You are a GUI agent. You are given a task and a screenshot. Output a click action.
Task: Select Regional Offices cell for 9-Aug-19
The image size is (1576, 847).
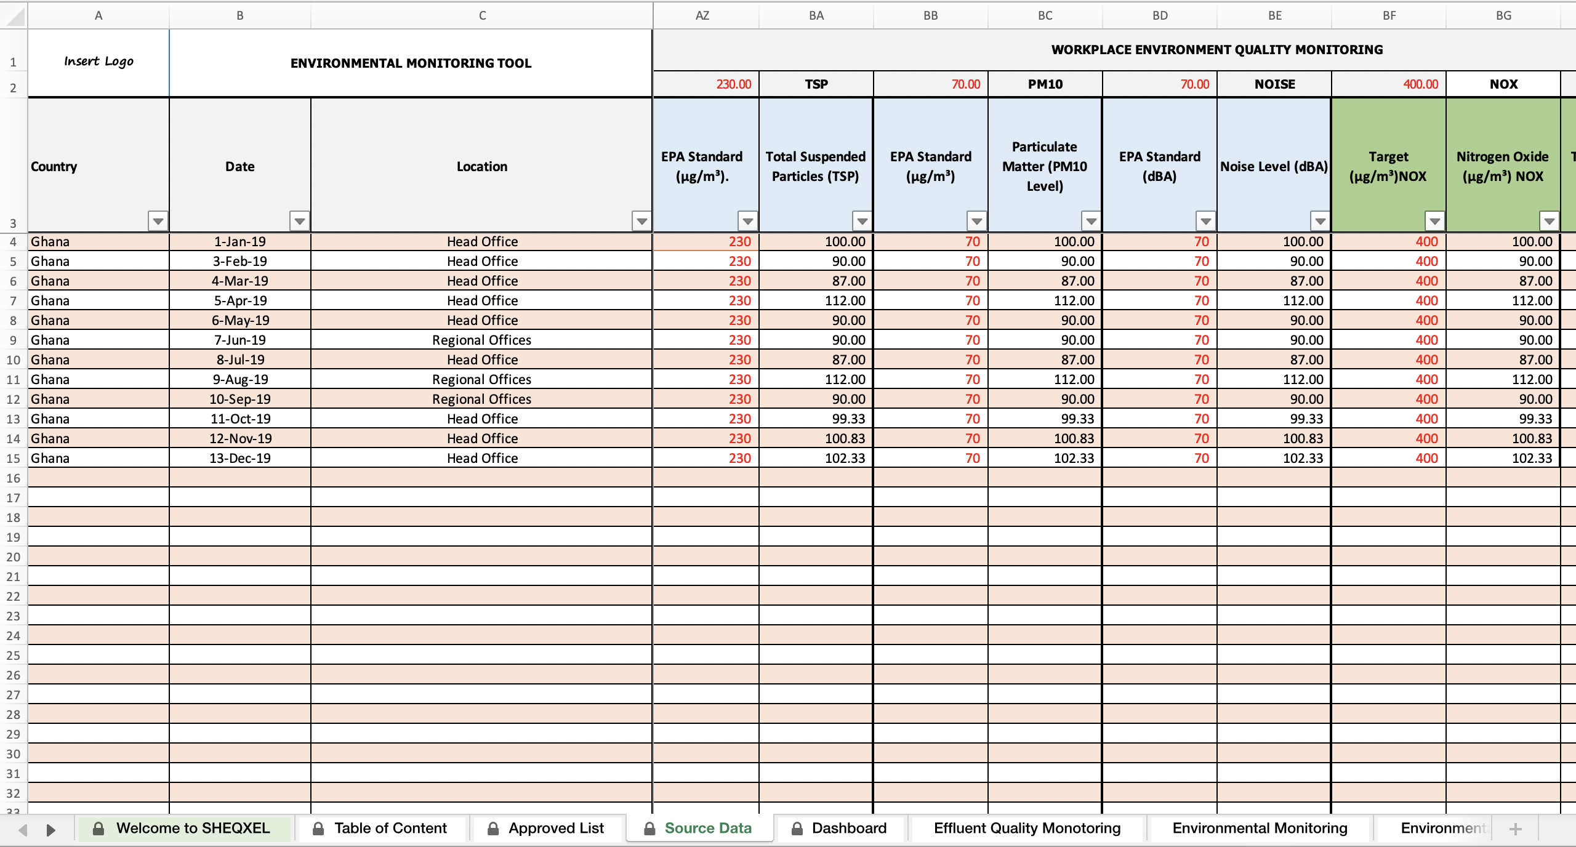click(482, 380)
